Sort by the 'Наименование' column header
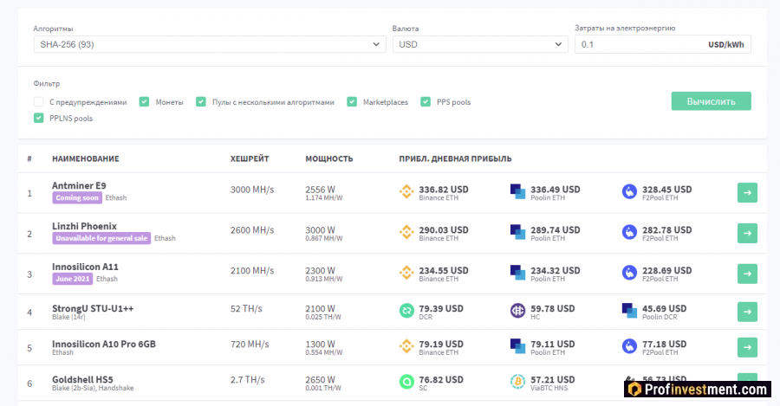The image size is (780, 406). point(86,159)
